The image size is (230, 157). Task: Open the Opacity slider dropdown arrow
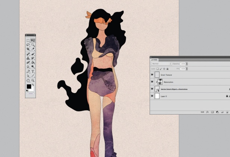coord(187,64)
